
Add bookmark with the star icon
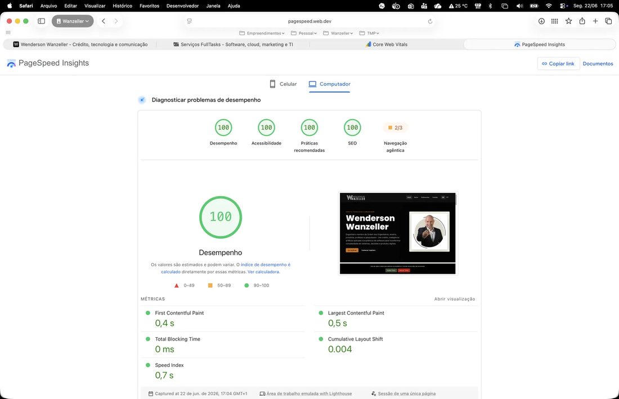coord(568,21)
